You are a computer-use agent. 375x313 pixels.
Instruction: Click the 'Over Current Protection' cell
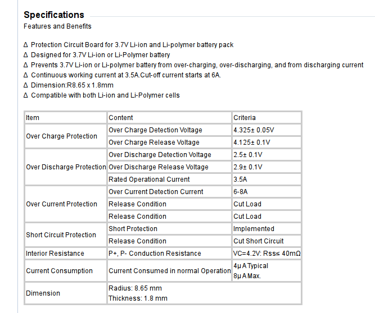pos(66,204)
